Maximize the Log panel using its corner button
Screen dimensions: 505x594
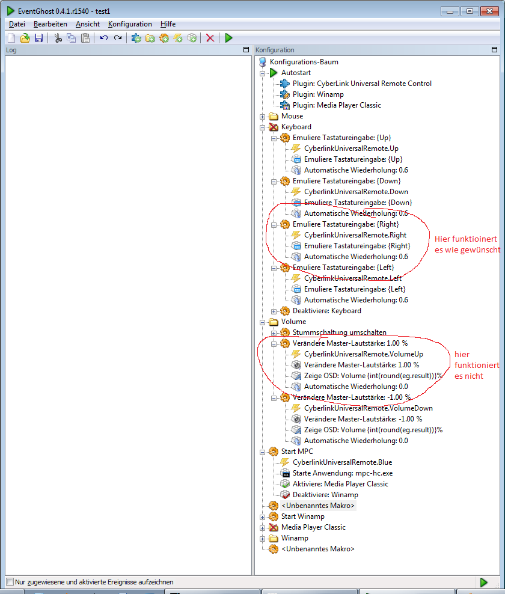coord(245,50)
